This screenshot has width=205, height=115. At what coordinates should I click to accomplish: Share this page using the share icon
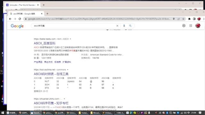point(179,19)
